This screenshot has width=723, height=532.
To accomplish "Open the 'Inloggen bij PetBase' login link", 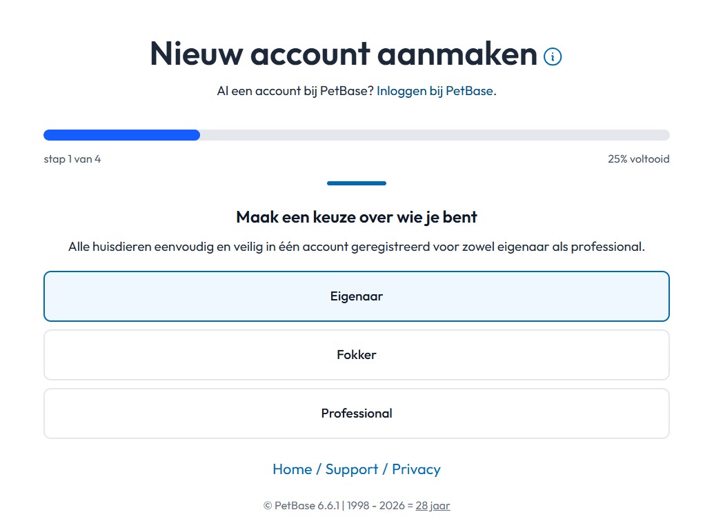I will (434, 90).
